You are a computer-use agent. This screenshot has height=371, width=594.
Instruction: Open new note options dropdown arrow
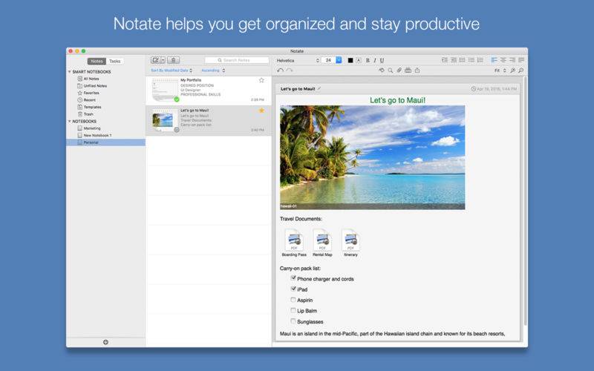(163, 60)
